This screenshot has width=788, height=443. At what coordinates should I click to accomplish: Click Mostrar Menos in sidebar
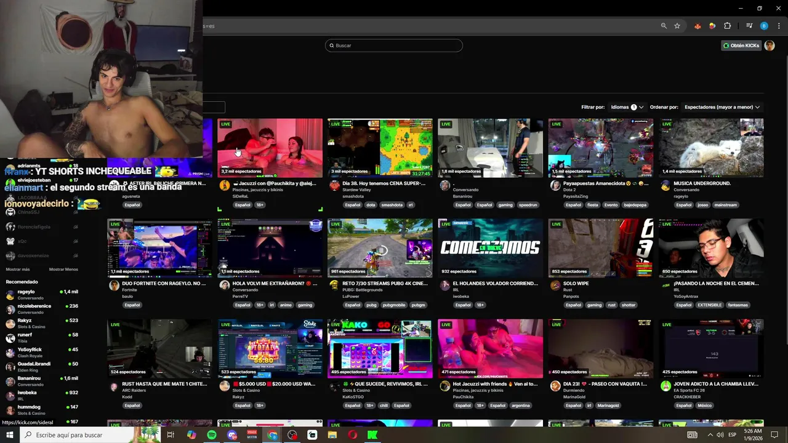(63, 269)
